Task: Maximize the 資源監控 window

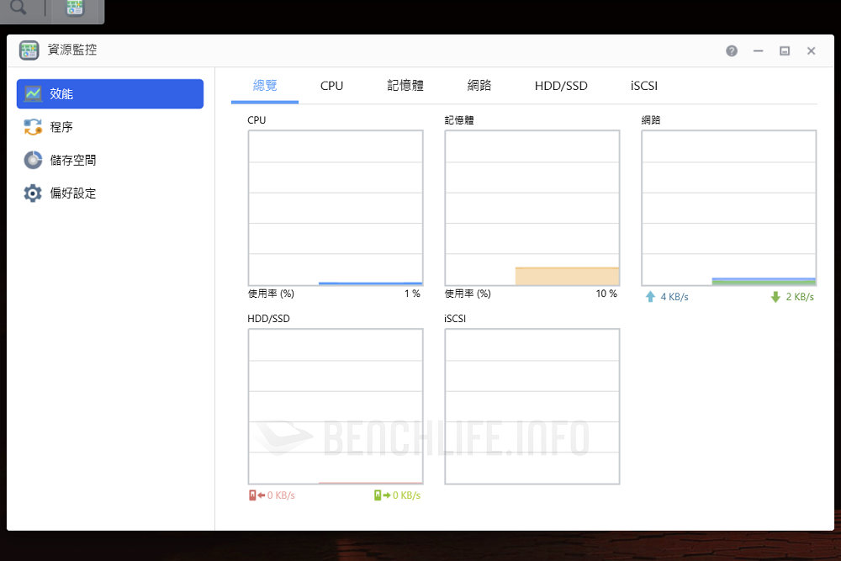Action: click(785, 50)
